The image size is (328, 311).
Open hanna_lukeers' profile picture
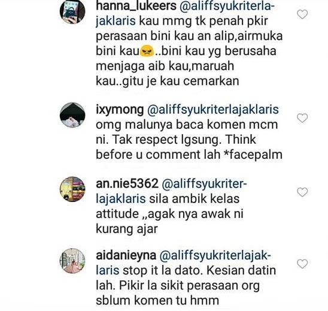click(72, 11)
